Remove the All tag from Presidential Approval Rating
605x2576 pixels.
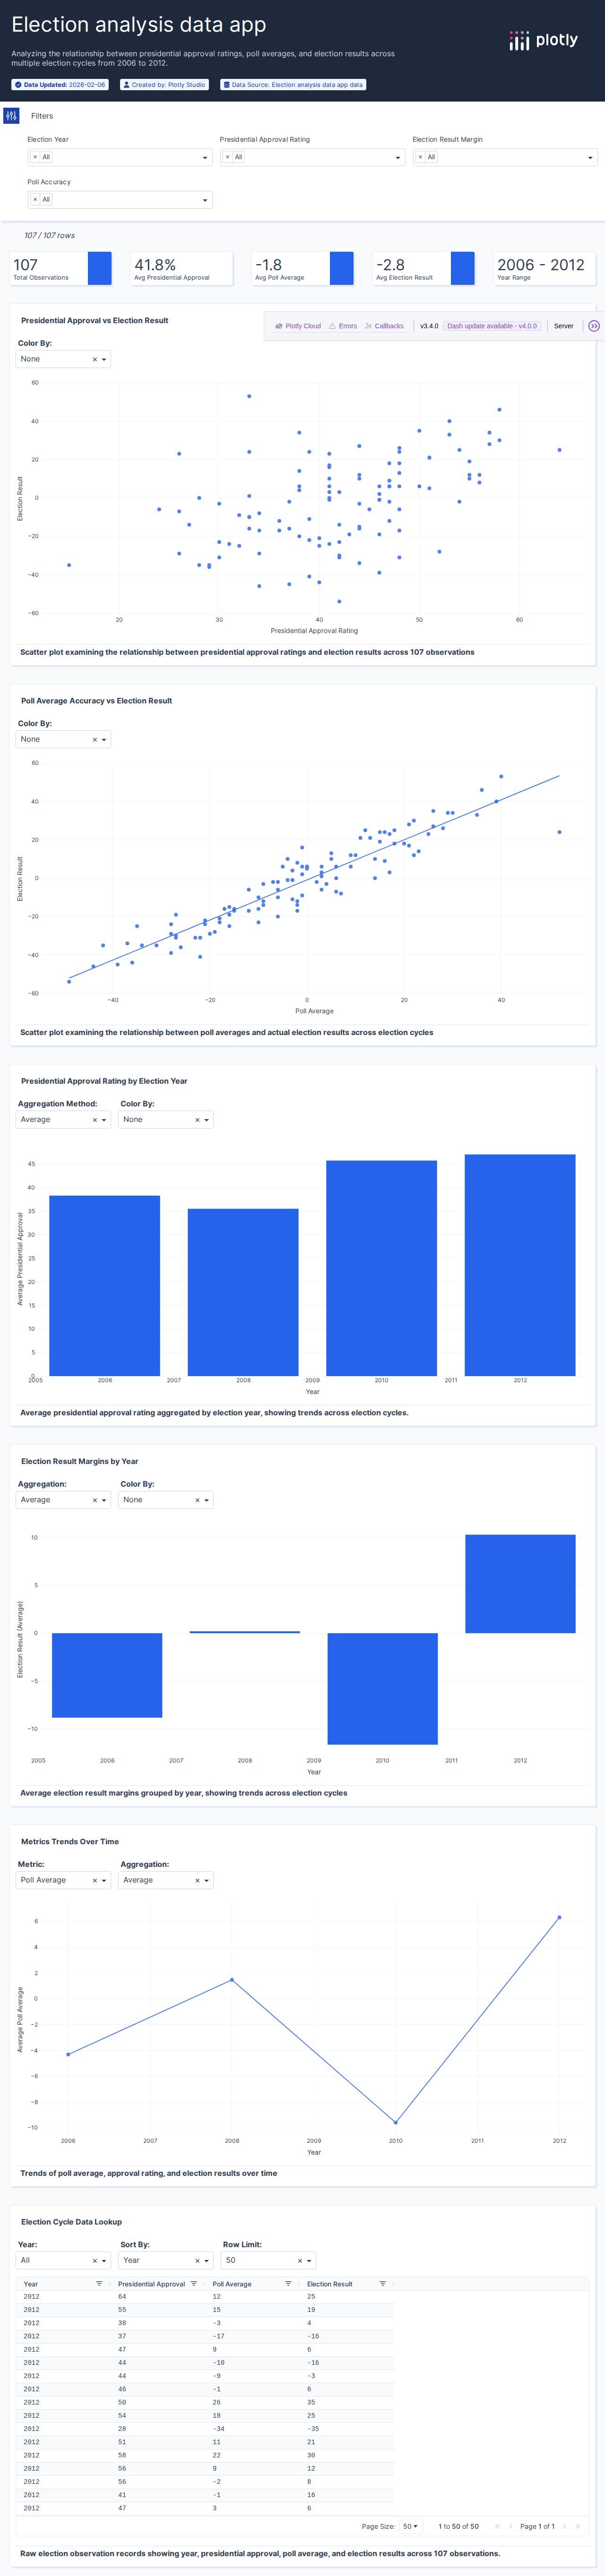click(227, 157)
